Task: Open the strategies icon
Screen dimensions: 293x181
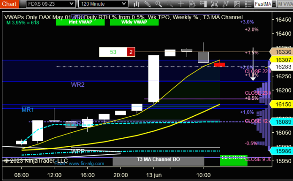Action: [237, 4]
